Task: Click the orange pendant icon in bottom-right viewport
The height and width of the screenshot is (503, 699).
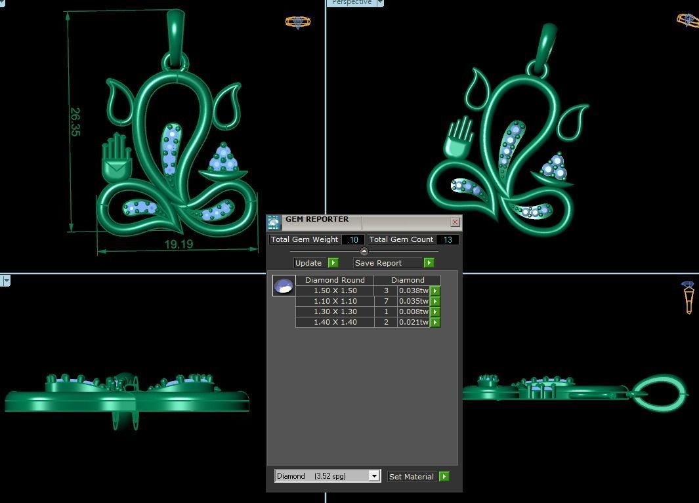Action: coord(688,298)
